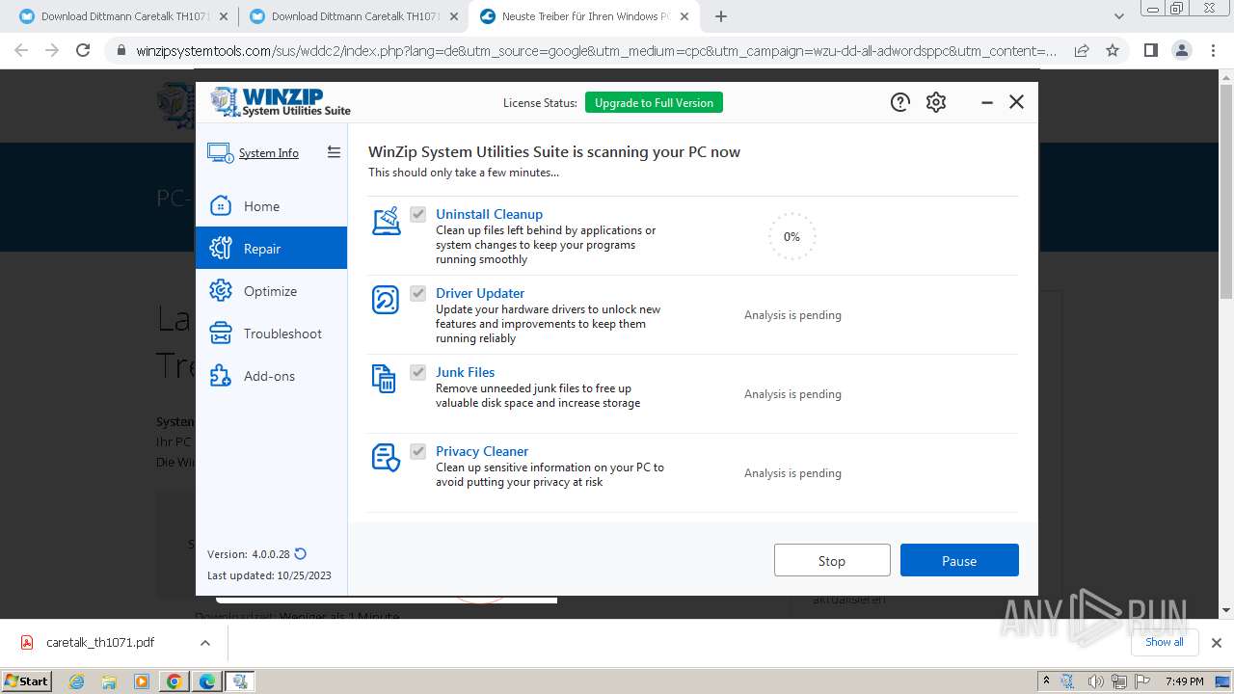This screenshot has height=694, width=1234.
Task: Show hidden system tray icons
Action: (1046, 681)
